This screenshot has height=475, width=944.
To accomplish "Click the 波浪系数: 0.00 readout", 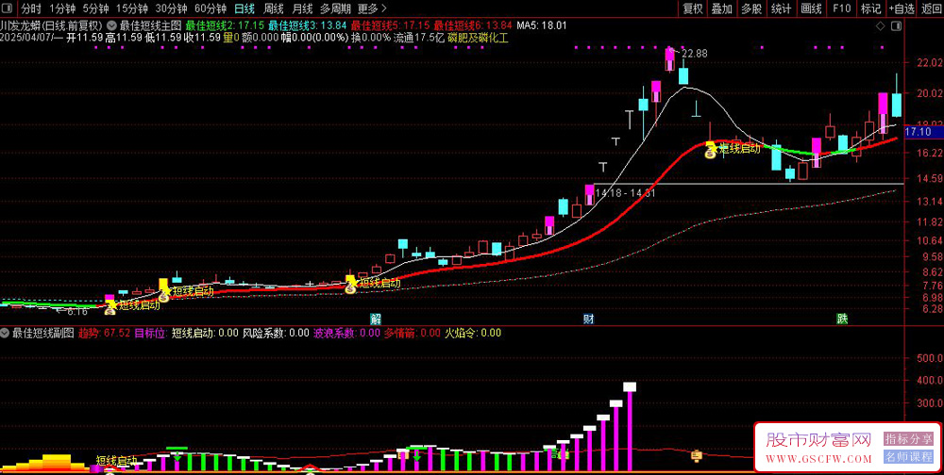I will (x=346, y=333).
